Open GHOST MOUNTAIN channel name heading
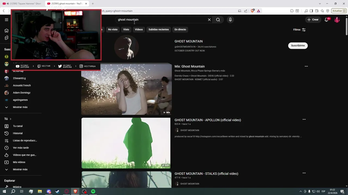Image resolution: width=348 pixels, height=195 pixels. (188, 41)
